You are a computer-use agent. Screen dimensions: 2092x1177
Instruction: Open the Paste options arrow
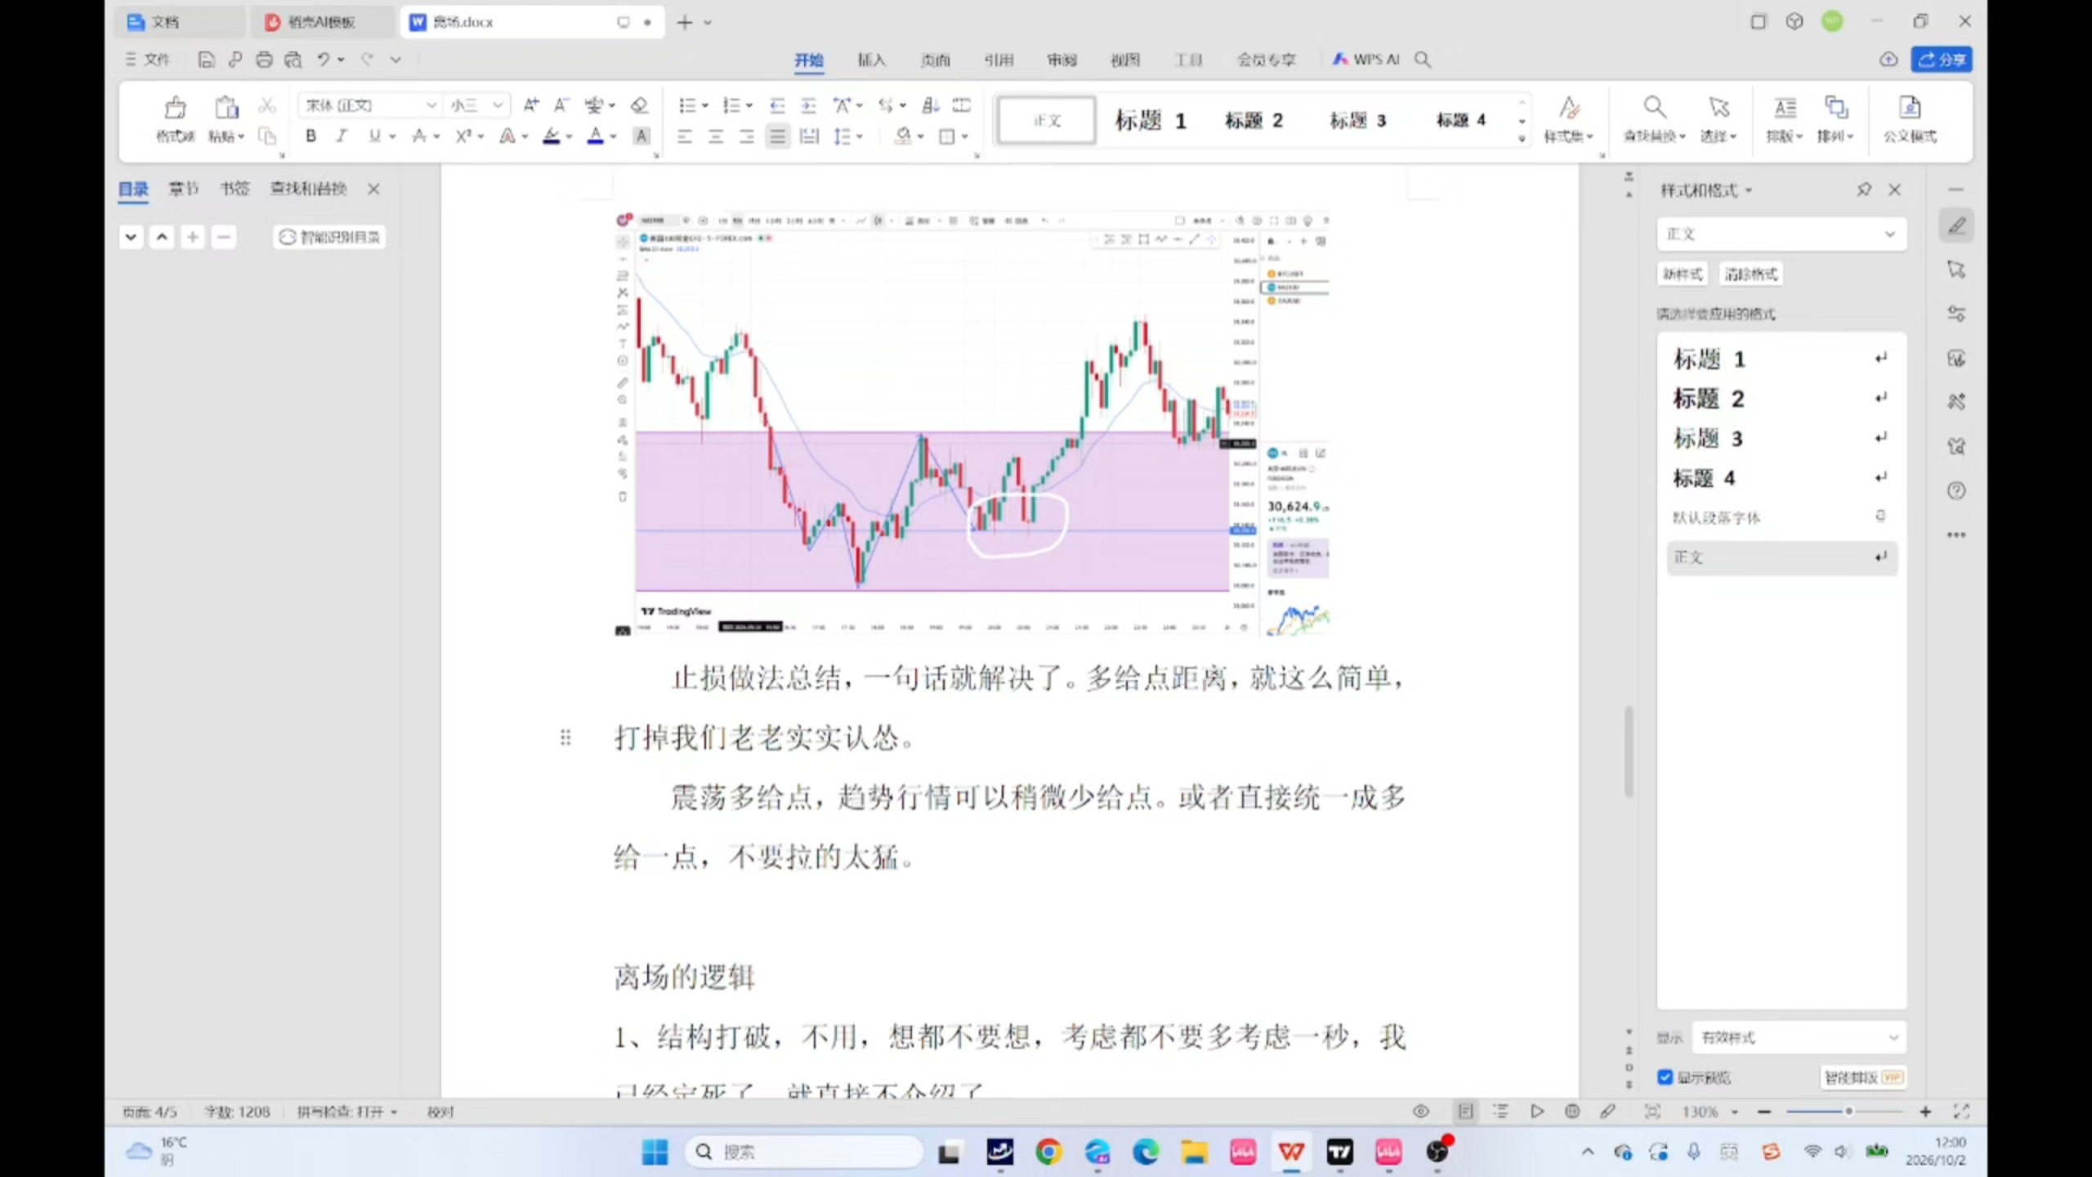(241, 136)
